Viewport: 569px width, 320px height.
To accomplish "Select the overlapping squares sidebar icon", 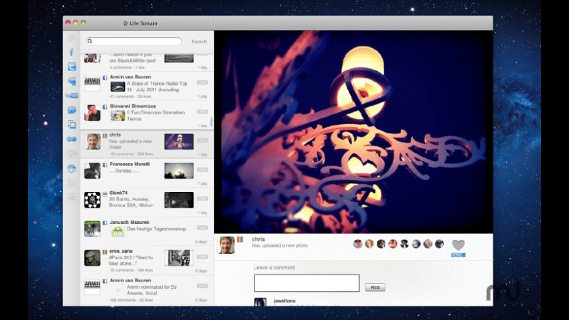I will pos(72,125).
